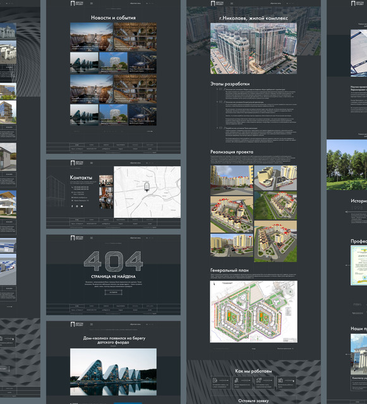Click logo on contacts page header
Screen dimensions: 367x404
(x=77, y=163)
